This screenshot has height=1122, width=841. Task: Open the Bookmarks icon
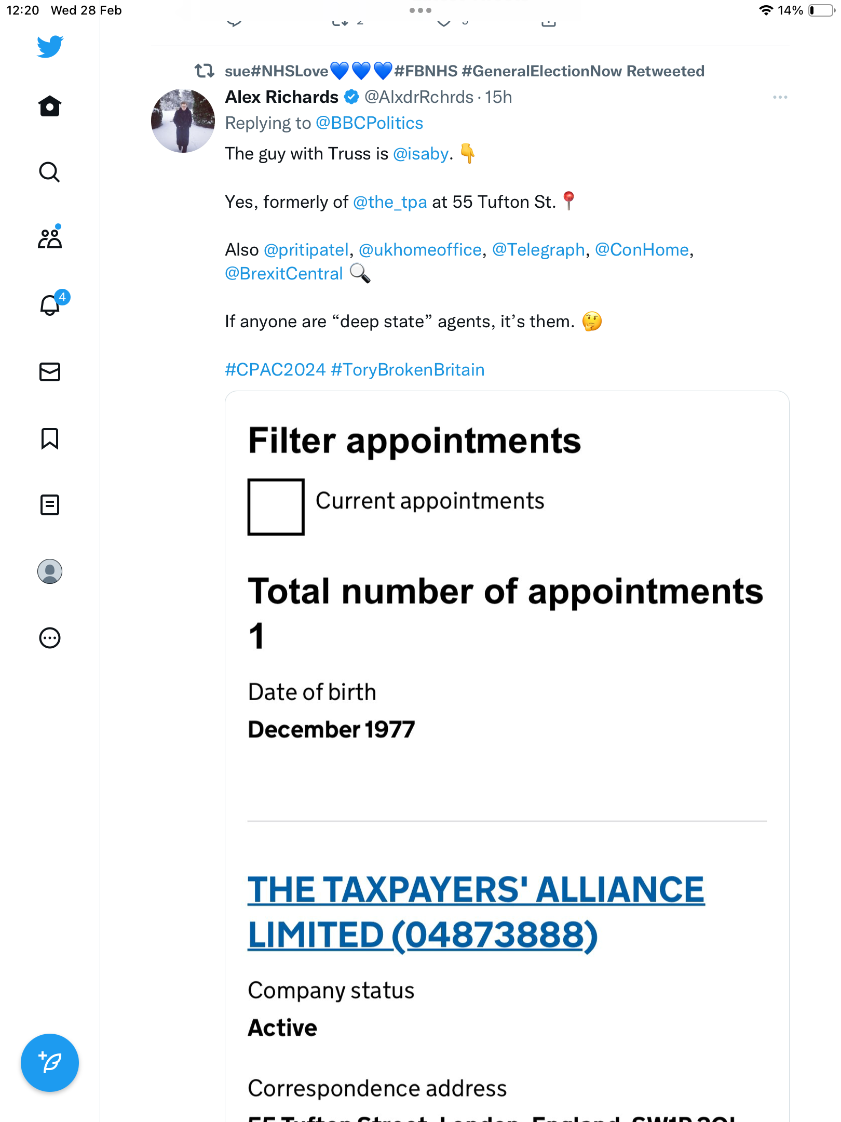pyautogui.click(x=50, y=438)
